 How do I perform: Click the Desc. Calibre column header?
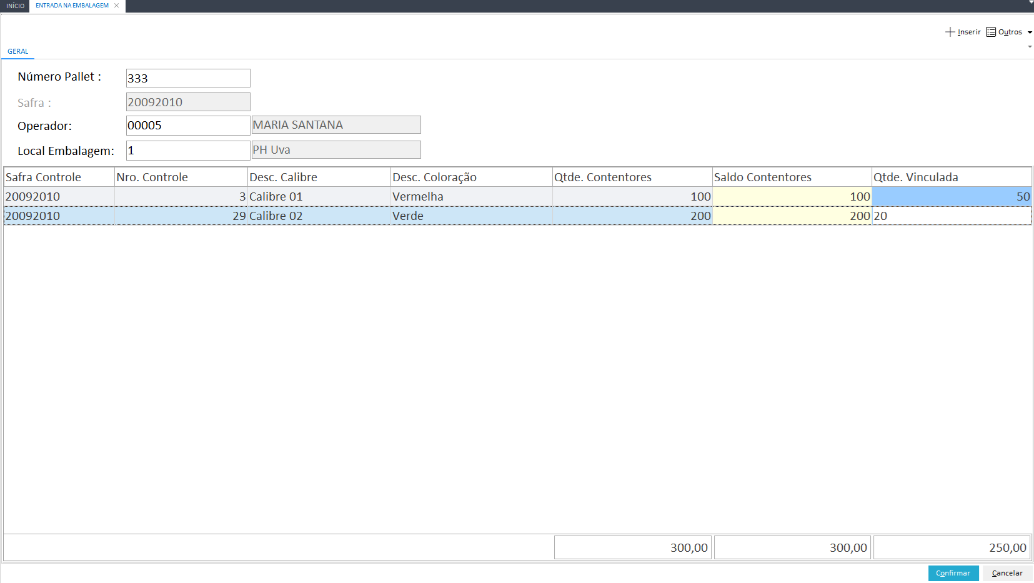319,177
